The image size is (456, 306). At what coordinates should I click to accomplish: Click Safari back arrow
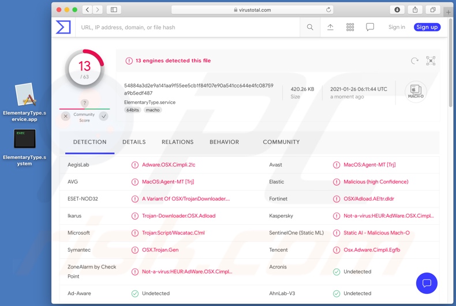pyautogui.click(x=88, y=10)
